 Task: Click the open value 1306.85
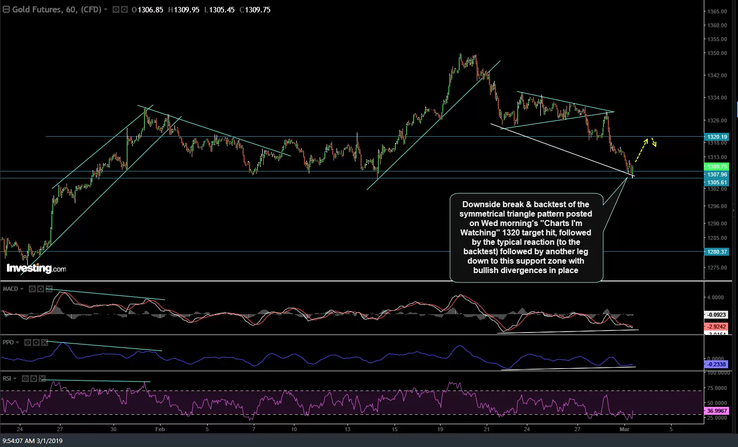[150, 9]
